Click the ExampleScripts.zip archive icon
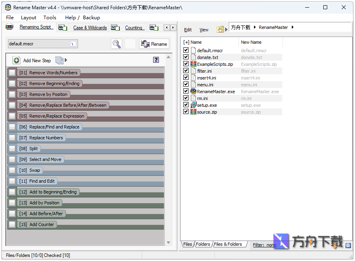Screen dimensions: 355x261 click(x=193, y=64)
